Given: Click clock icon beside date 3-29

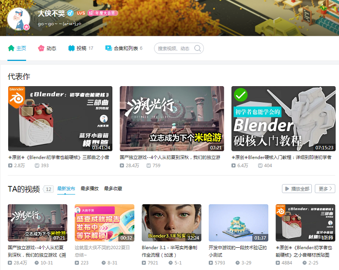Looking at the screenshot, I should point(237,263).
